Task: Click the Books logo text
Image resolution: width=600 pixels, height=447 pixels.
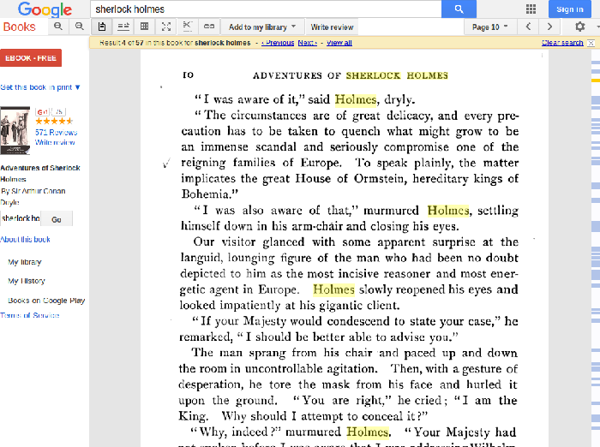Action: [x=19, y=27]
